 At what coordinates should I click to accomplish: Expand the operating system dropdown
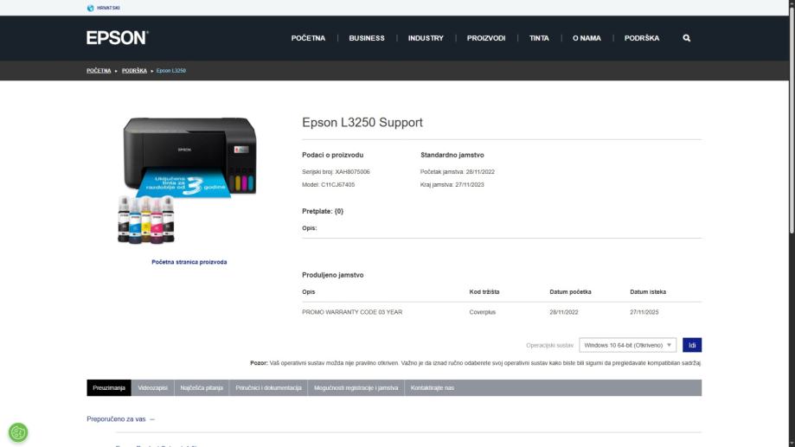click(628, 345)
